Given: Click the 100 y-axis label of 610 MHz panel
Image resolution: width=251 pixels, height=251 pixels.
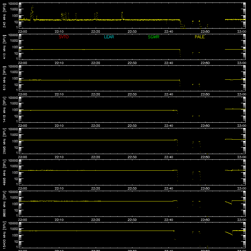Looking at the screenshot, I should point(15,78).
